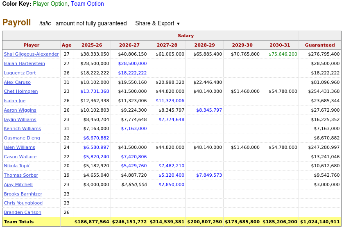This screenshot has width=344, height=227.
Task: Open Jaylin Williams player link
Action: [20, 119]
